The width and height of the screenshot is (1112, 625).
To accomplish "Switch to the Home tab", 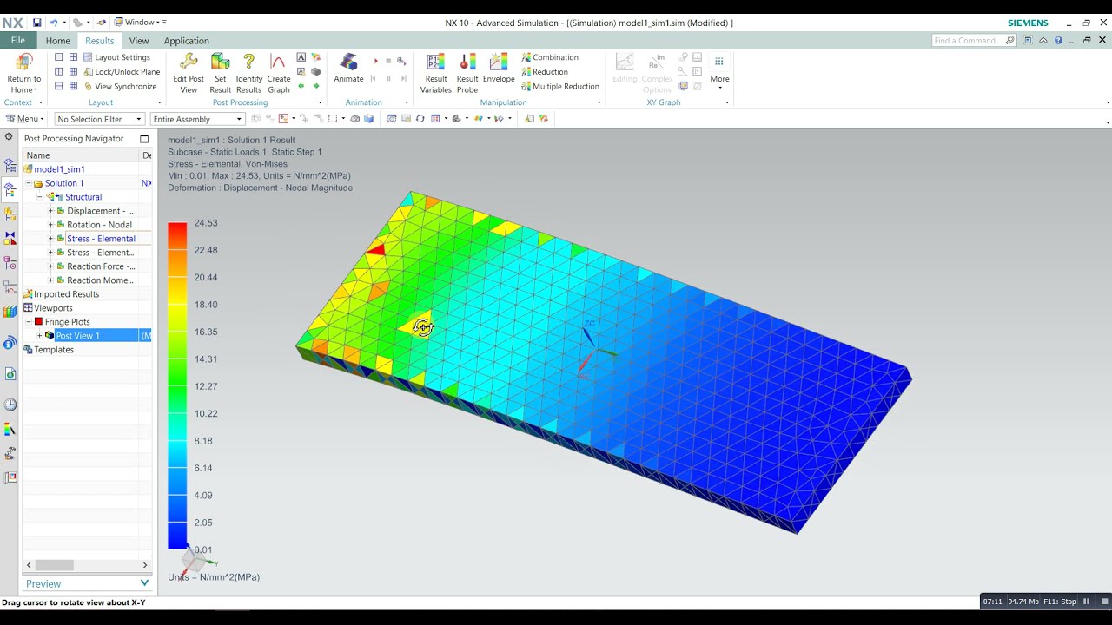I will (58, 41).
